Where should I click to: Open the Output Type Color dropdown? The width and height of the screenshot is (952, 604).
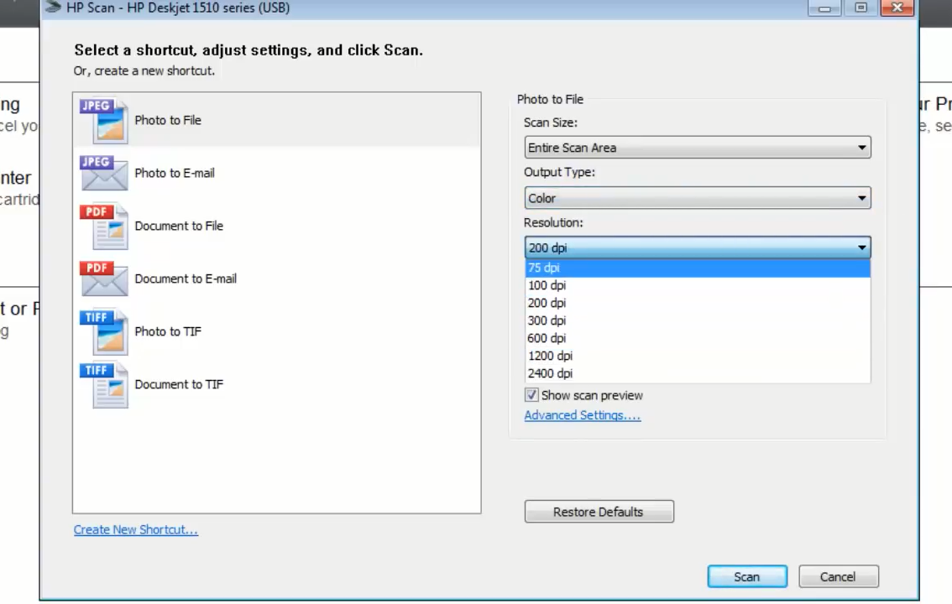click(697, 198)
